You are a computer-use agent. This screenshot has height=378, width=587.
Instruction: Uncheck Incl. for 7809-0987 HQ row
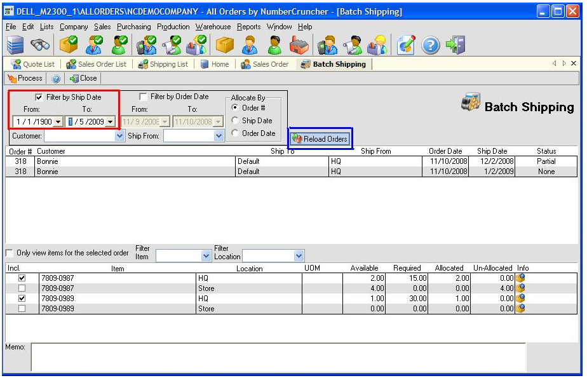tap(22, 278)
